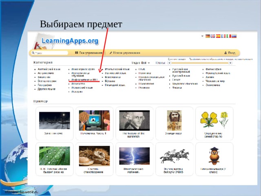Open the lightning Электрические явления exercise card
261x196 pixels.
pyautogui.click(x=135, y=159)
